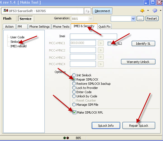Click the red status indicator in status bar
Image resolution: width=163 pixels, height=141 pixels.
68,138
